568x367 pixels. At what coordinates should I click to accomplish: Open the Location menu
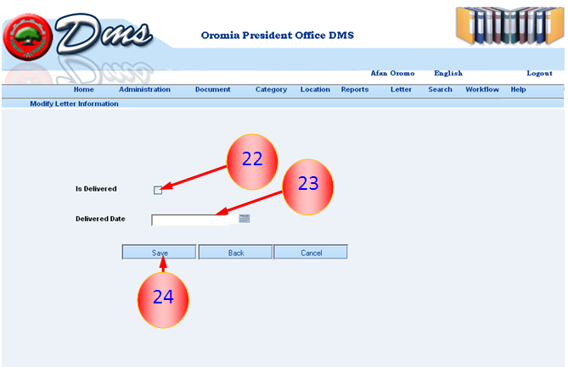coord(315,89)
